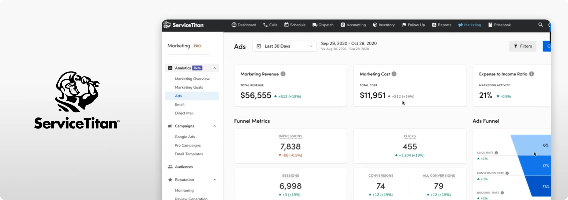Click the 7,838 impressions value
The height and width of the screenshot is (200, 568).
(290, 146)
